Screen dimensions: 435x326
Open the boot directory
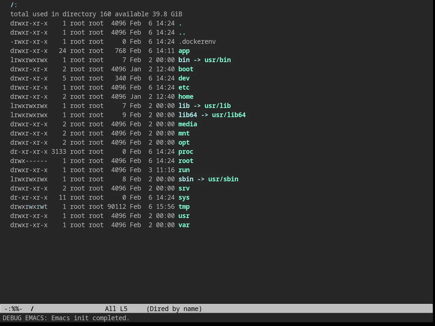(x=186, y=69)
